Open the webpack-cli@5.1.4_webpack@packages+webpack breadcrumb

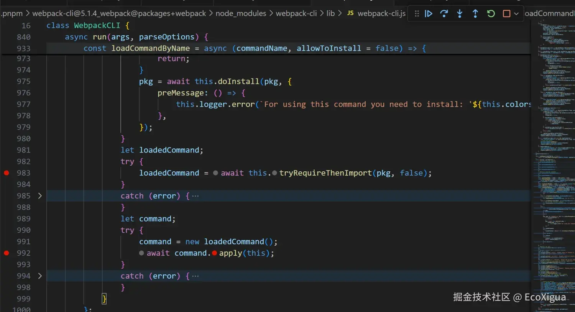[119, 13]
